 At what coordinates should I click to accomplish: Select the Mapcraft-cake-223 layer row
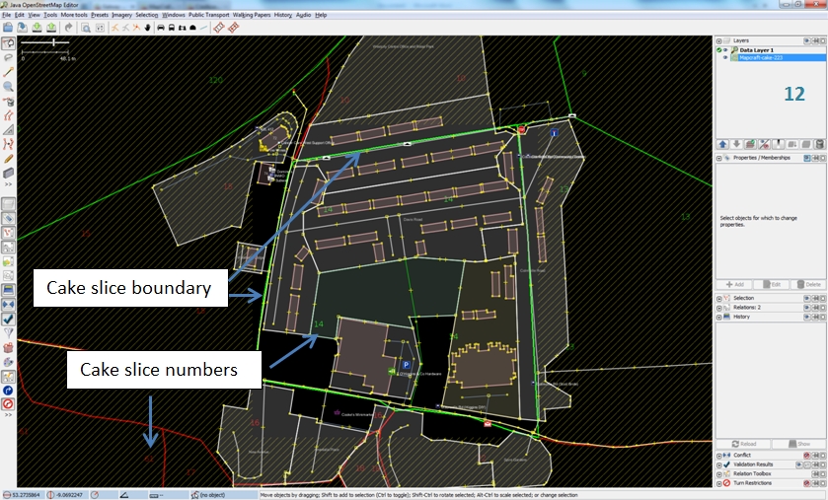pyautogui.click(x=771, y=57)
